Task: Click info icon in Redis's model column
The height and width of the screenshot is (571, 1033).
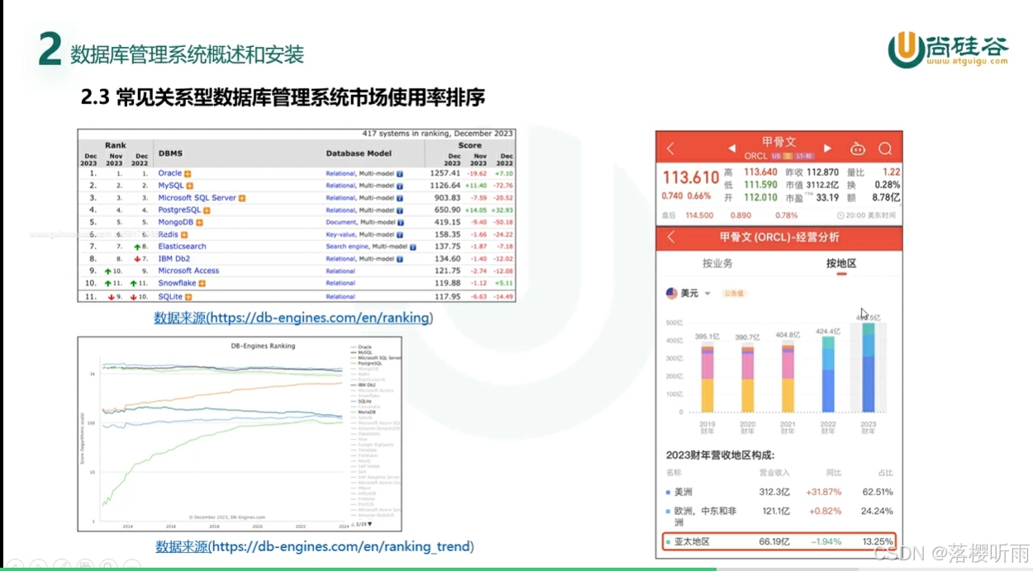Action: (402, 235)
